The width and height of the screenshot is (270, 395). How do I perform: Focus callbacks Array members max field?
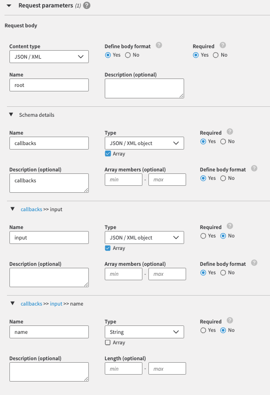167,180
